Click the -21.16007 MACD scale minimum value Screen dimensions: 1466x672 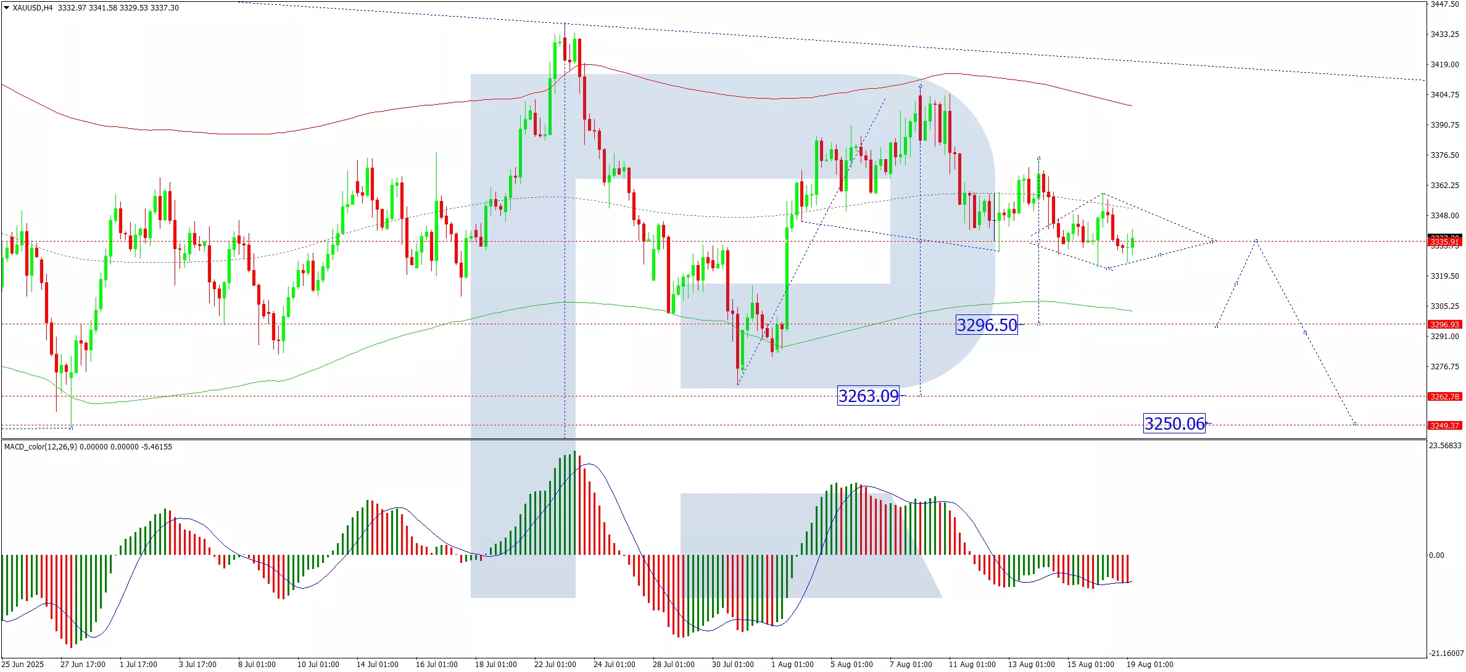[x=1446, y=654]
